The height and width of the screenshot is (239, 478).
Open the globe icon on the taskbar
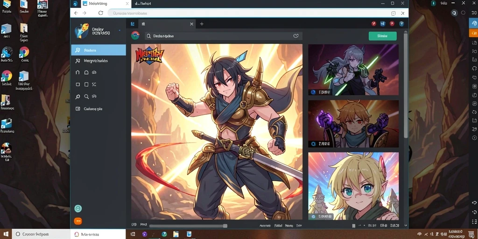point(164,234)
